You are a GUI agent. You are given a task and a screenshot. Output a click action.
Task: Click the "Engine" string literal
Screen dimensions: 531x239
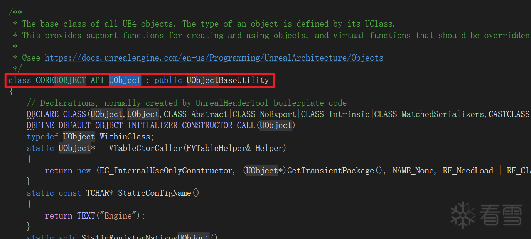point(118,215)
